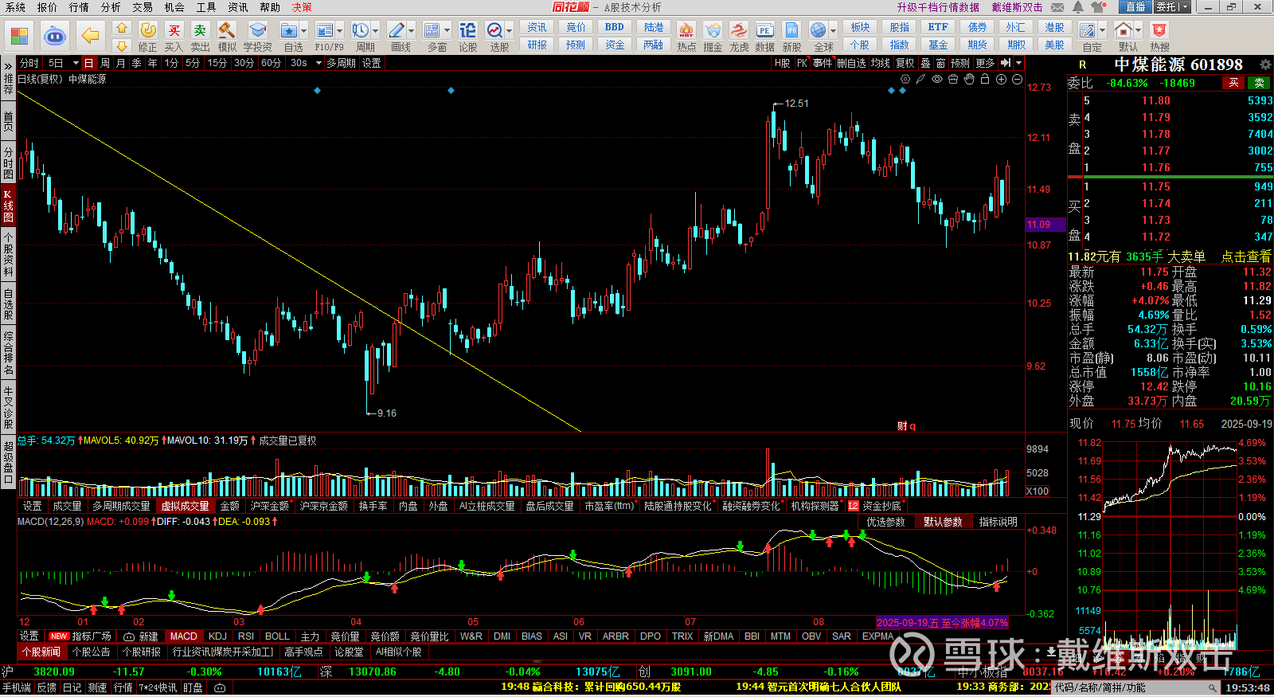Select the 画线 drawing pencil tool
Screen dimensions: 1274x697
397,31
